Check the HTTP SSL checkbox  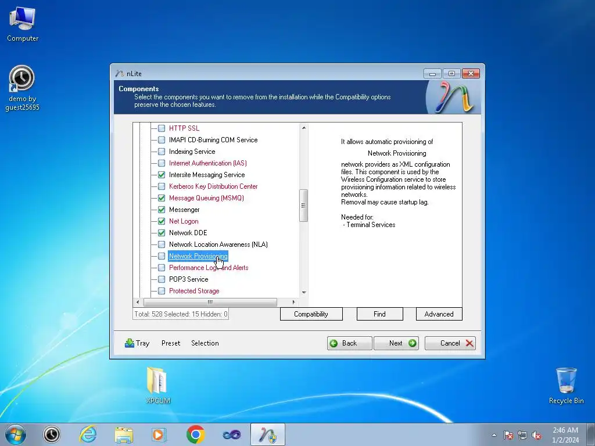tap(162, 128)
